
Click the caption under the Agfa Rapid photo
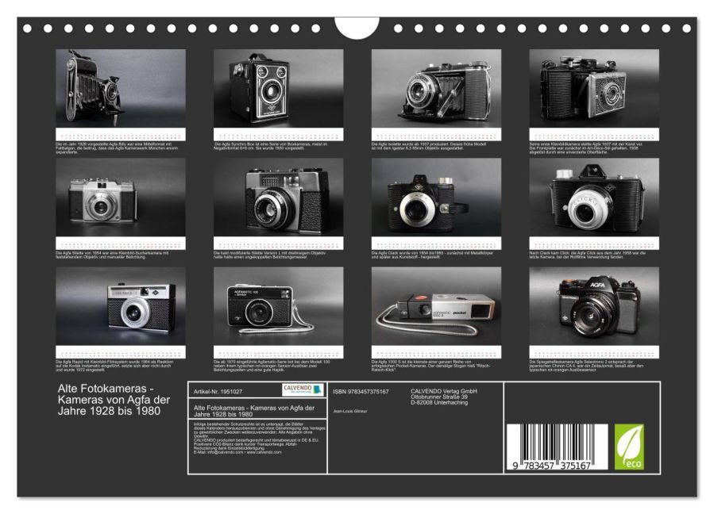click(x=114, y=366)
